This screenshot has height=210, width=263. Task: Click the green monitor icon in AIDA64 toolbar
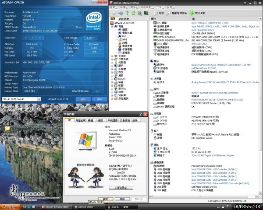pyautogui.click(x=146, y=13)
